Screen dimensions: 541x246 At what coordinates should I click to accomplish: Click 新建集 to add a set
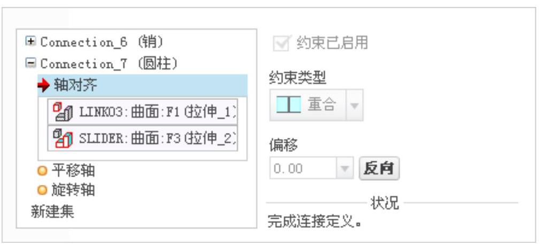pyautogui.click(x=52, y=211)
